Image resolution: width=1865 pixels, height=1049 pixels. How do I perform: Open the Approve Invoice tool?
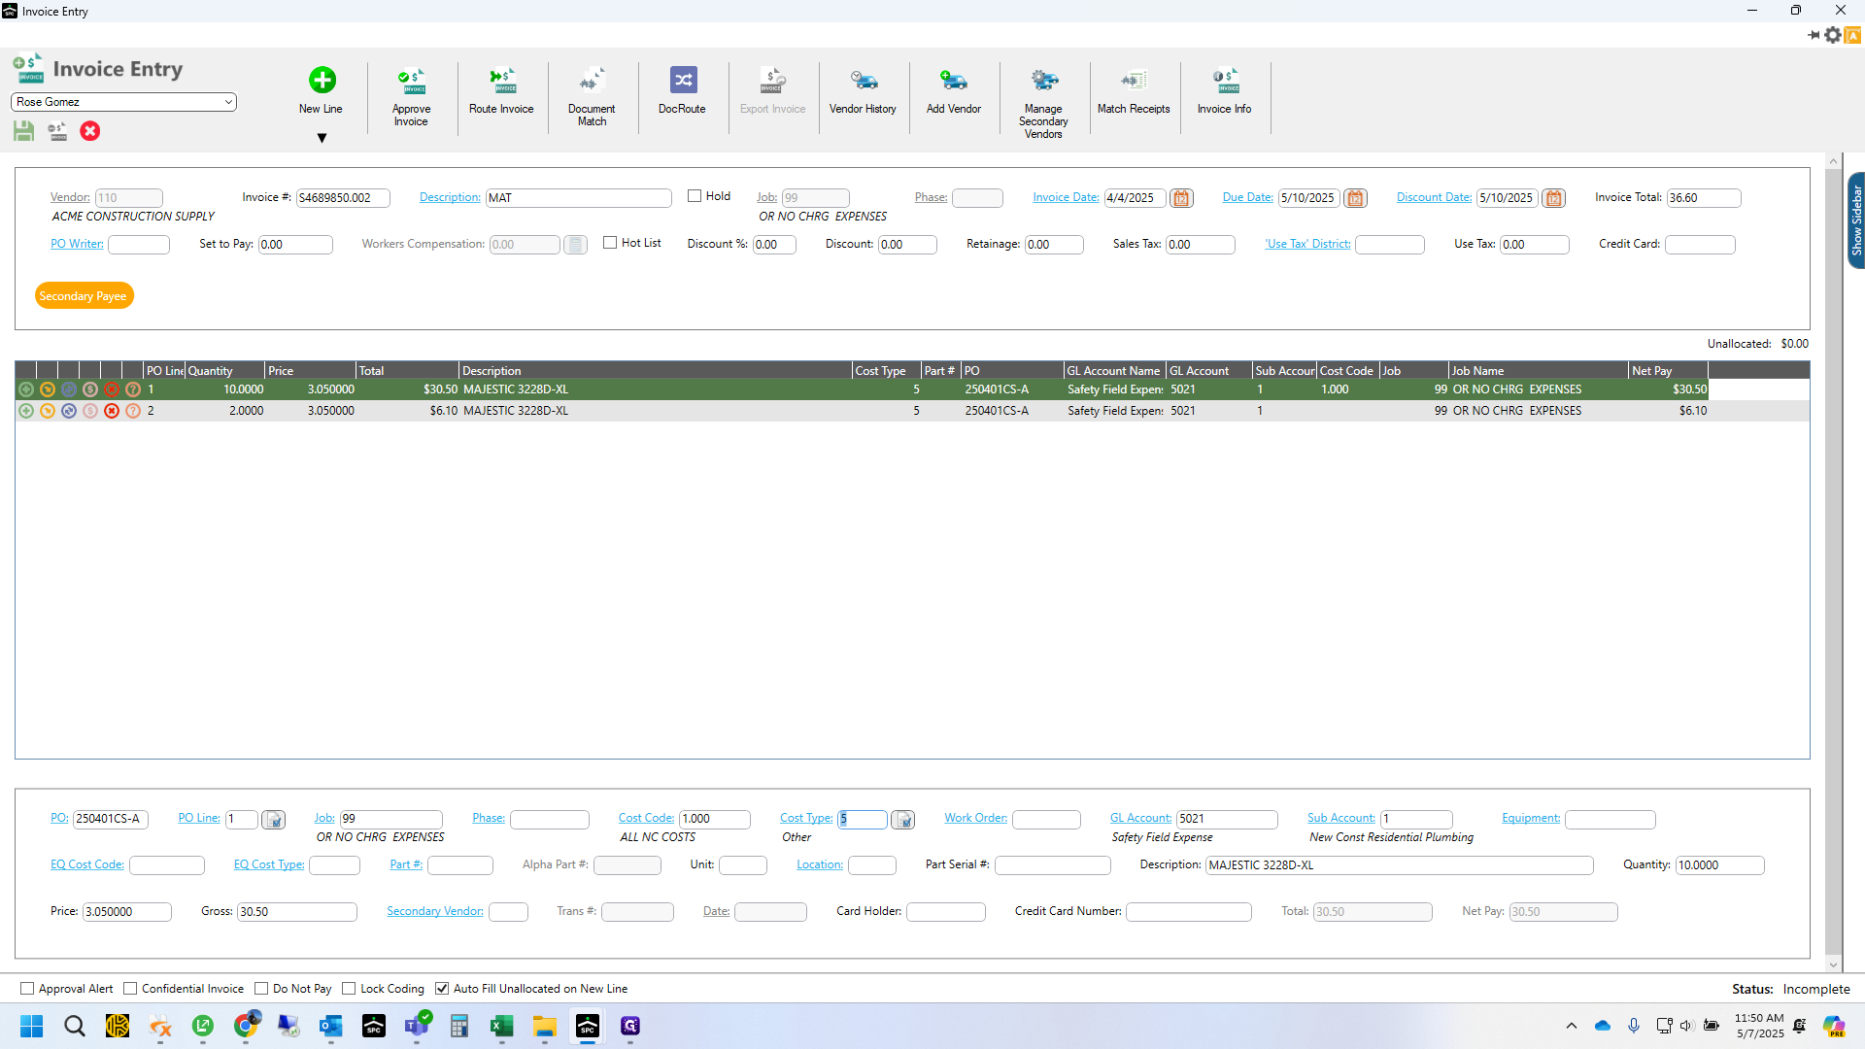(x=411, y=96)
